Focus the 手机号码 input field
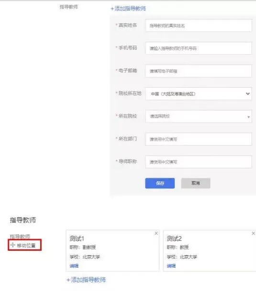 [x=199, y=48]
